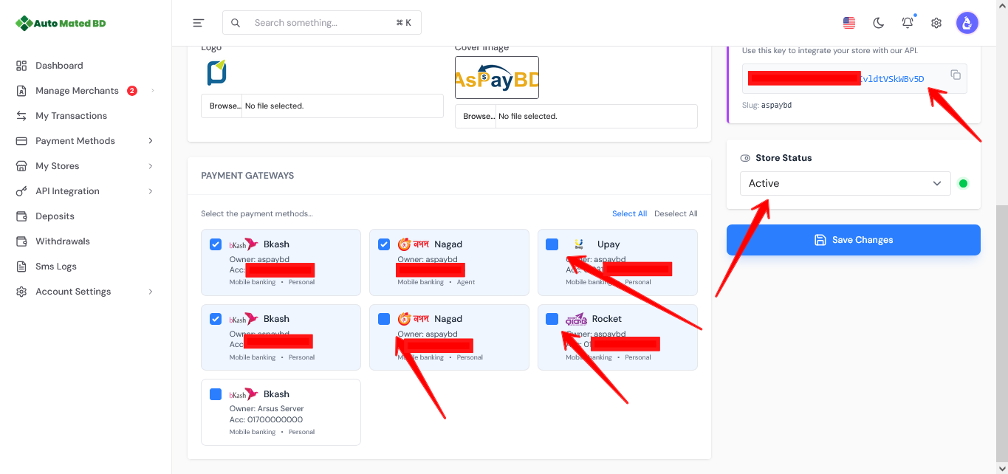This screenshot has height=474, width=1008.
Task: Open the settings gear icon in header
Action: [x=936, y=23]
